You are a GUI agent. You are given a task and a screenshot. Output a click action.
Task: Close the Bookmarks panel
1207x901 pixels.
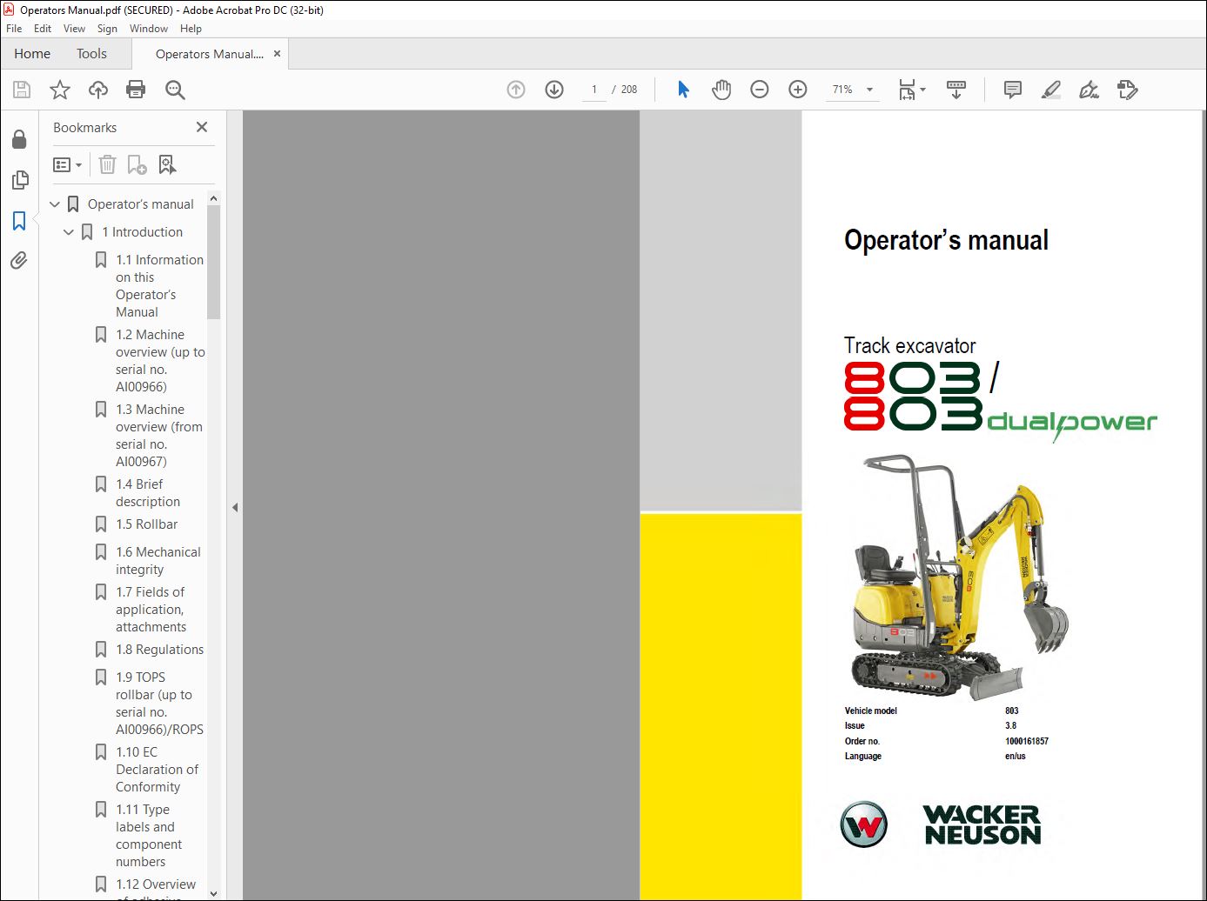click(x=202, y=127)
